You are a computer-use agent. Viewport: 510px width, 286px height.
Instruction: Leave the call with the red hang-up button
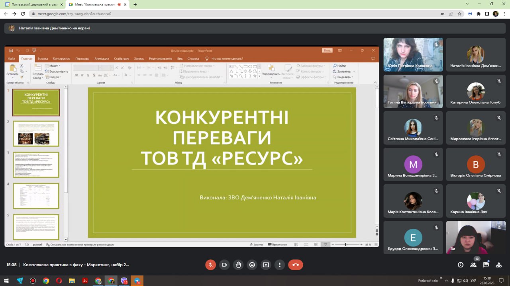(x=296, y=265)
